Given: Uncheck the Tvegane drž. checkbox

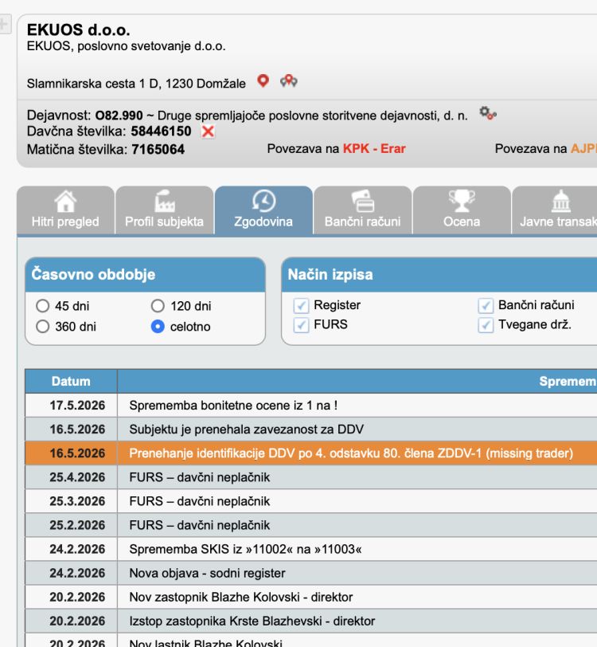Looking at the screenshot, I should [x=486, y=325].
